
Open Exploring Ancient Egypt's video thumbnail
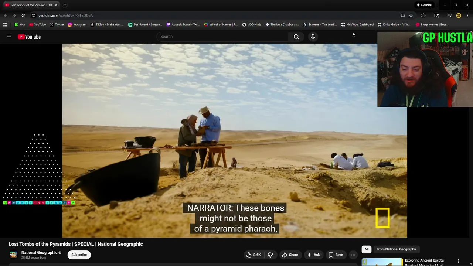[382, 262]
